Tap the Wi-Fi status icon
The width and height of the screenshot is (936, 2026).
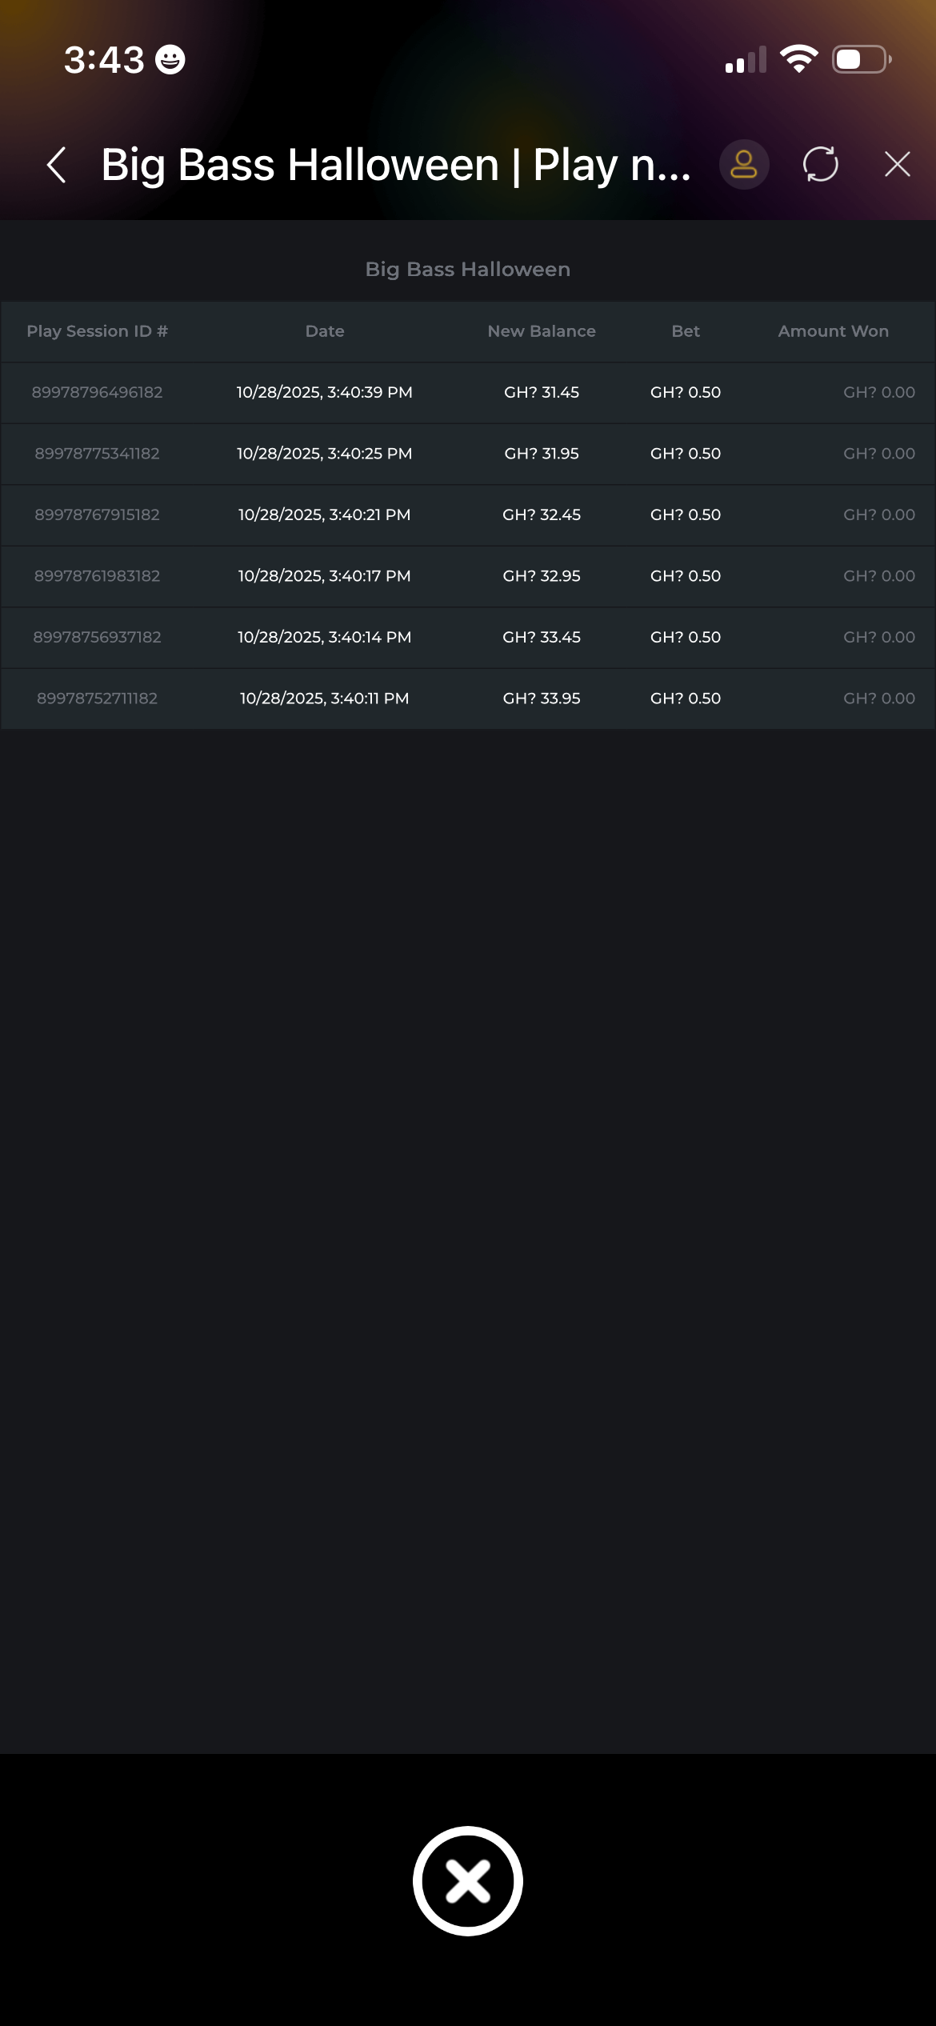(798, 59)
